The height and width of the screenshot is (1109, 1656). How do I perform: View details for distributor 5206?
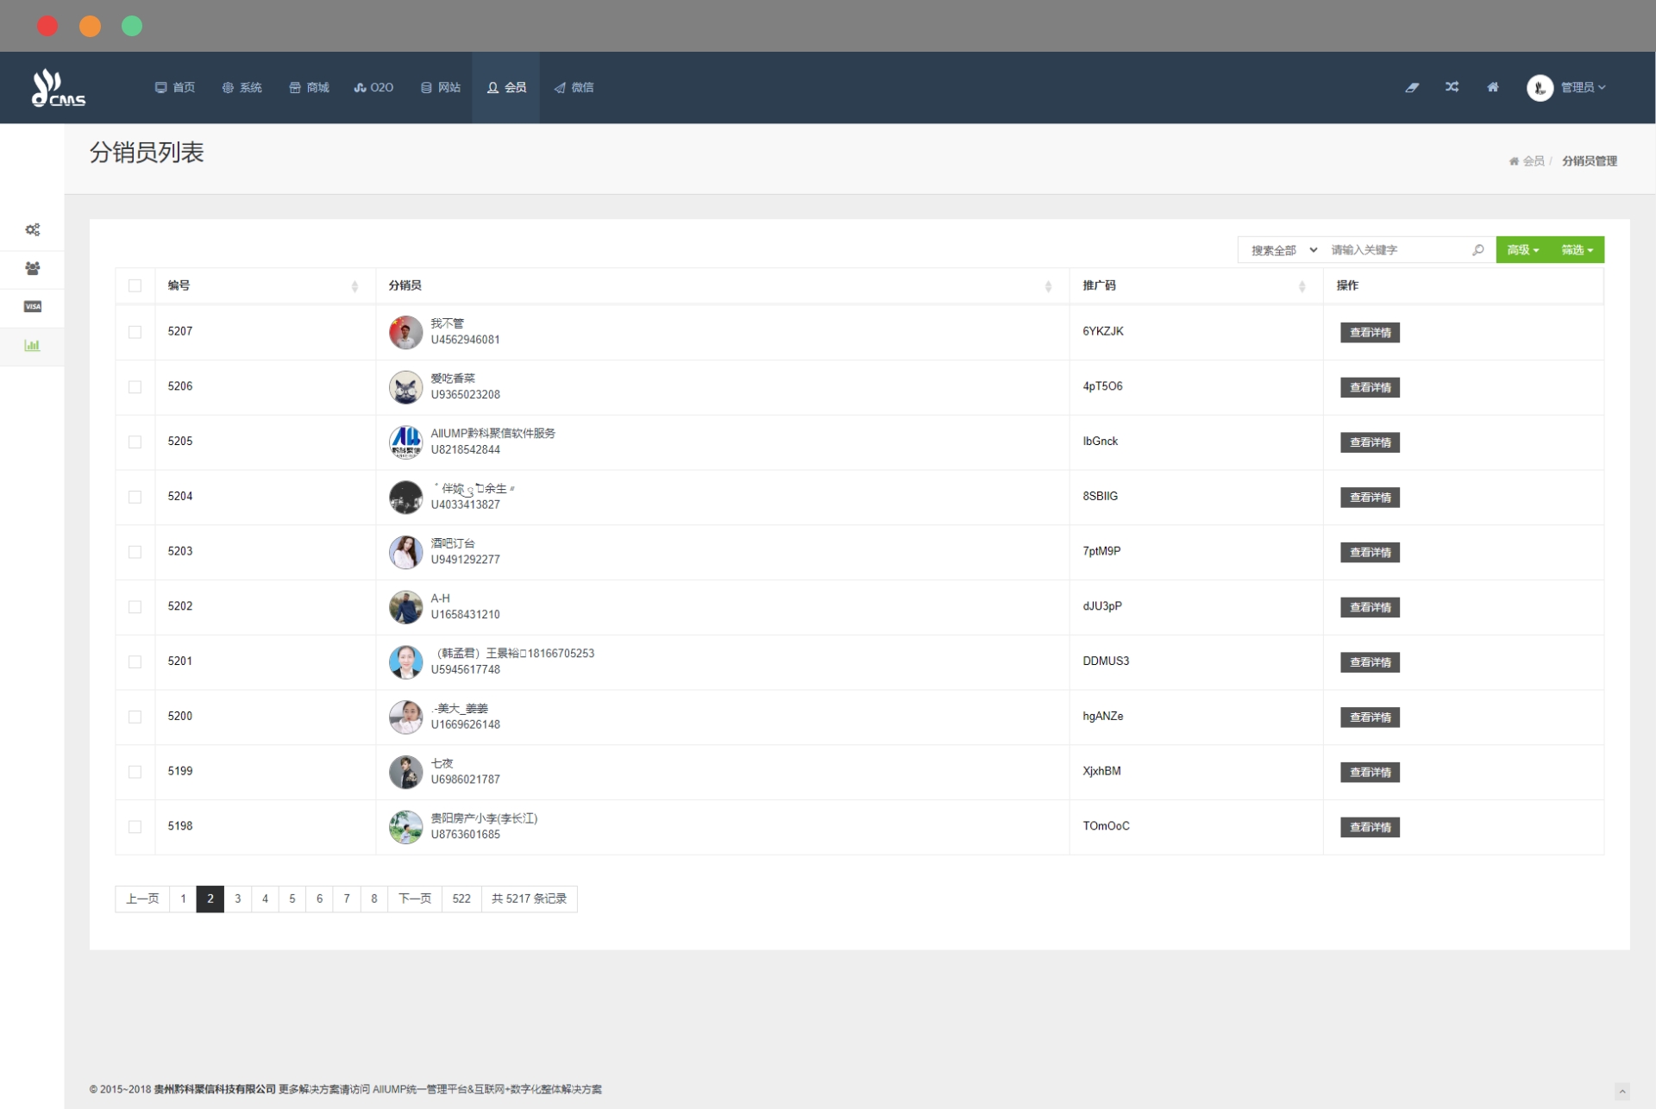point(1370,388)
